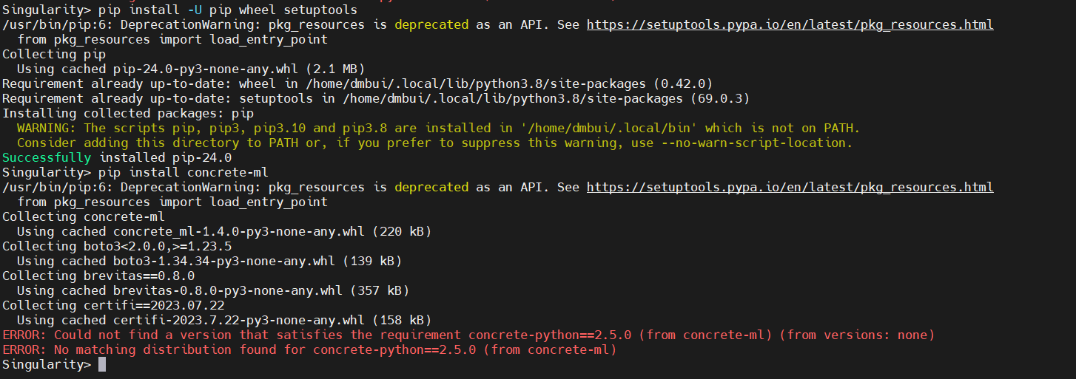Click the cursor at the last Singularity prompt
Viewport: 1076px width, 379px height.
pyautogui.click(x=102, y=364)
